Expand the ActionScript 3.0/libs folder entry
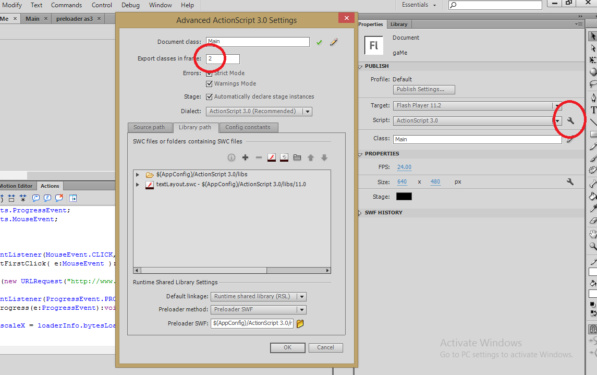 pyautogui.click(x=138, y=175)
